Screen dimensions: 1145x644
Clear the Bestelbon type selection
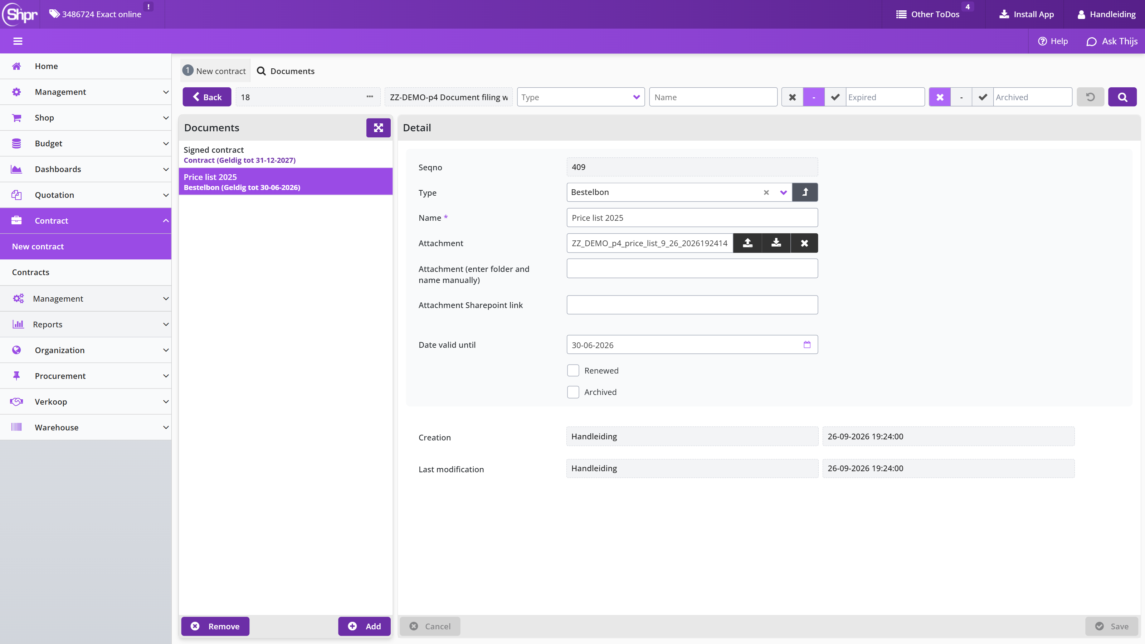[x=766, y=192]
